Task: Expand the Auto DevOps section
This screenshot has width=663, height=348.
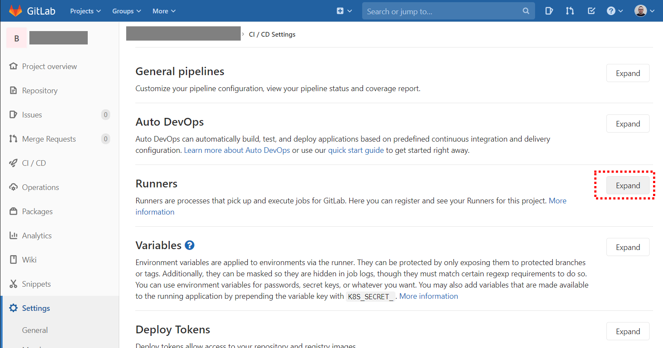Action: (x=628, y=123)
